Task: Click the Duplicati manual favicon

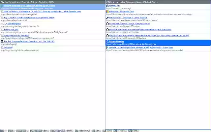Action: (107, 17)
